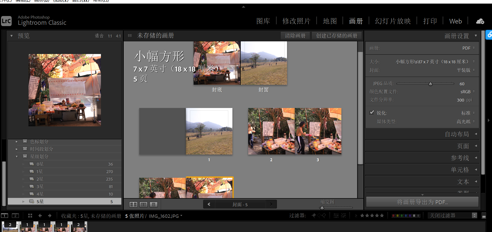
Task: Navigate forward in filmstrip history
Action: tap(50, 216)
